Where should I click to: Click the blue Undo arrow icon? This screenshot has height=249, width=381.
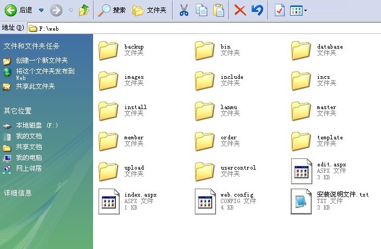[258, 10]
